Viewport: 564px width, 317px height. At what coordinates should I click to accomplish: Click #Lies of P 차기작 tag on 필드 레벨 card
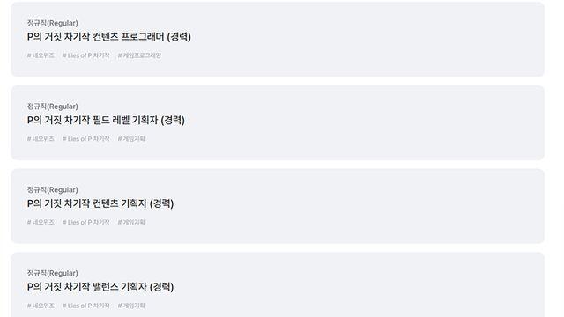tap(86, 139)
